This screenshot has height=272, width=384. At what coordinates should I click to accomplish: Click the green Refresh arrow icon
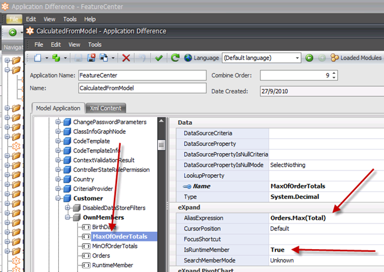175,58
